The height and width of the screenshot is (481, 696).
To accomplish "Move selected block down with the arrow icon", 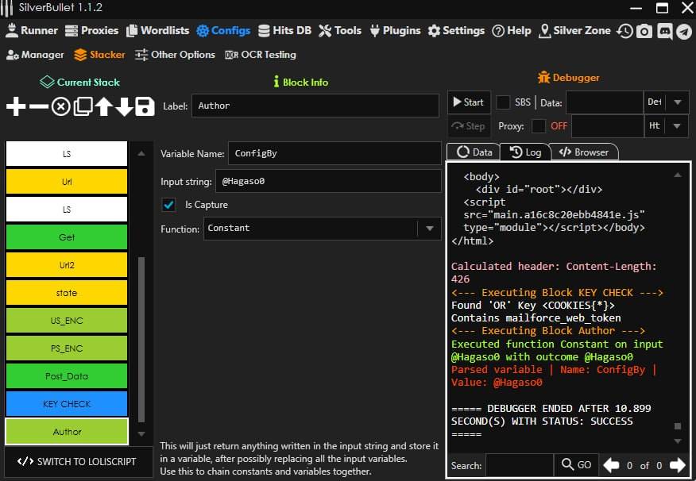I will 124,106.
